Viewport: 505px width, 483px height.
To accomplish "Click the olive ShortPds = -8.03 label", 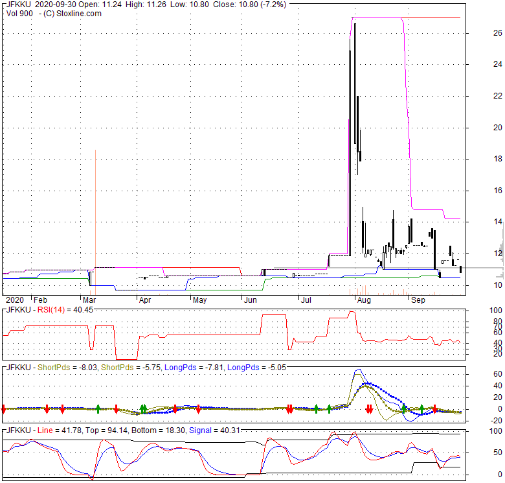I will (67, 368).
